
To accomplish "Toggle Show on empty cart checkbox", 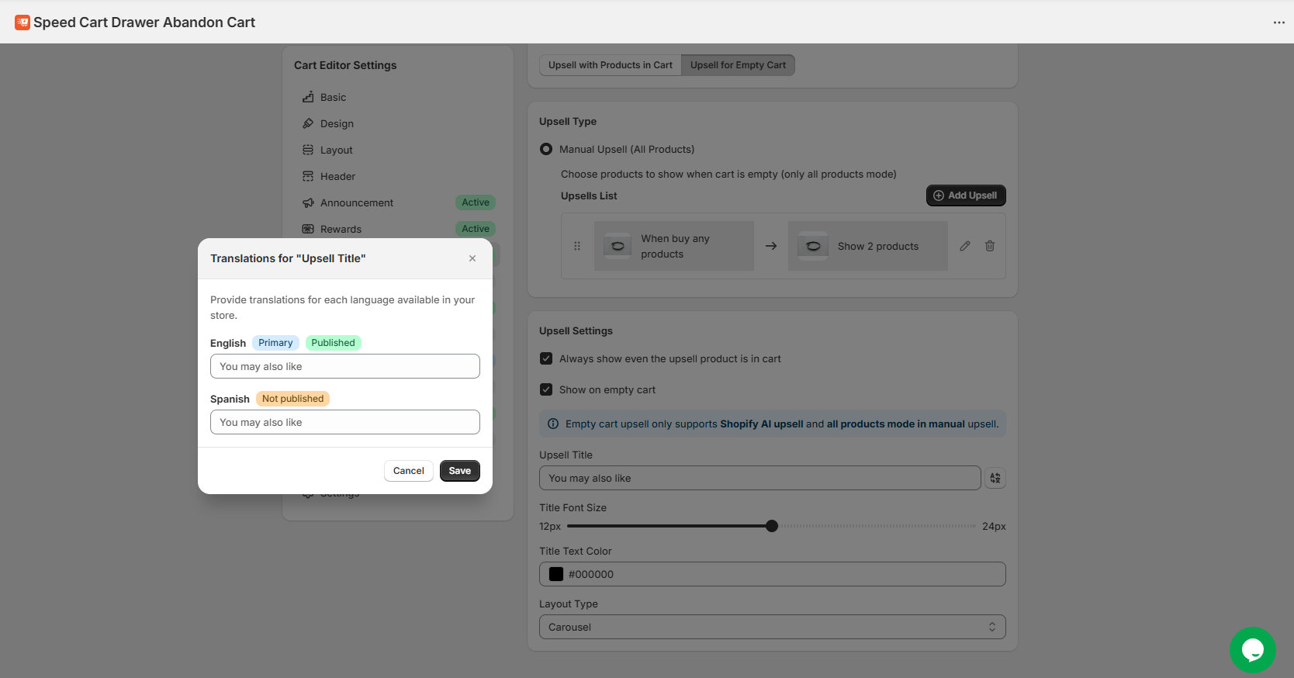I will click(x=546, y=389).
